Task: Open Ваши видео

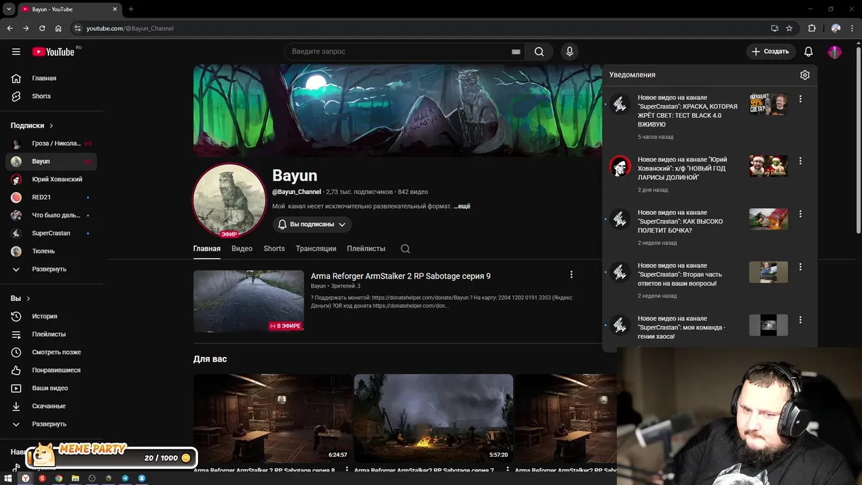Action: click(51, 388)
